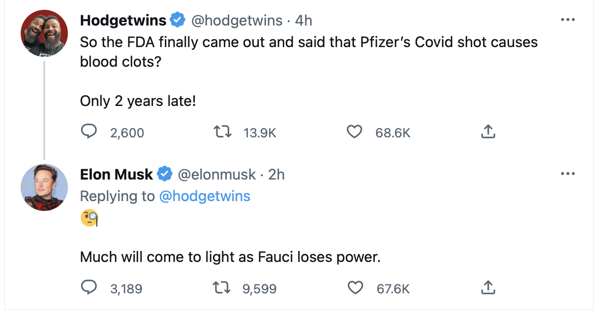Reply to Elon Musk's tweet

click(89, 287)
